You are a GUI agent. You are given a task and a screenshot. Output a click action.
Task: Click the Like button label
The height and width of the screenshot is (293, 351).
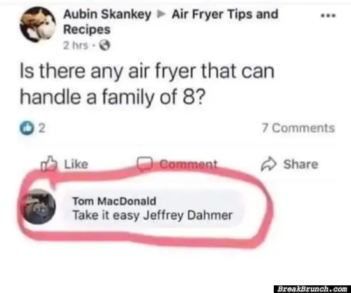pos(76,164)
